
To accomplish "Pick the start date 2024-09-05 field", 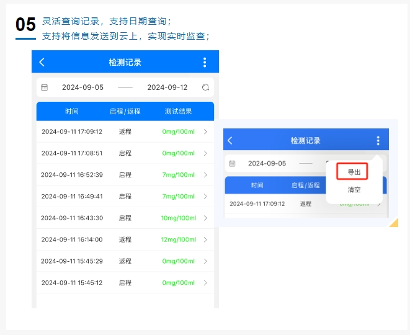I will click(82, 87).
